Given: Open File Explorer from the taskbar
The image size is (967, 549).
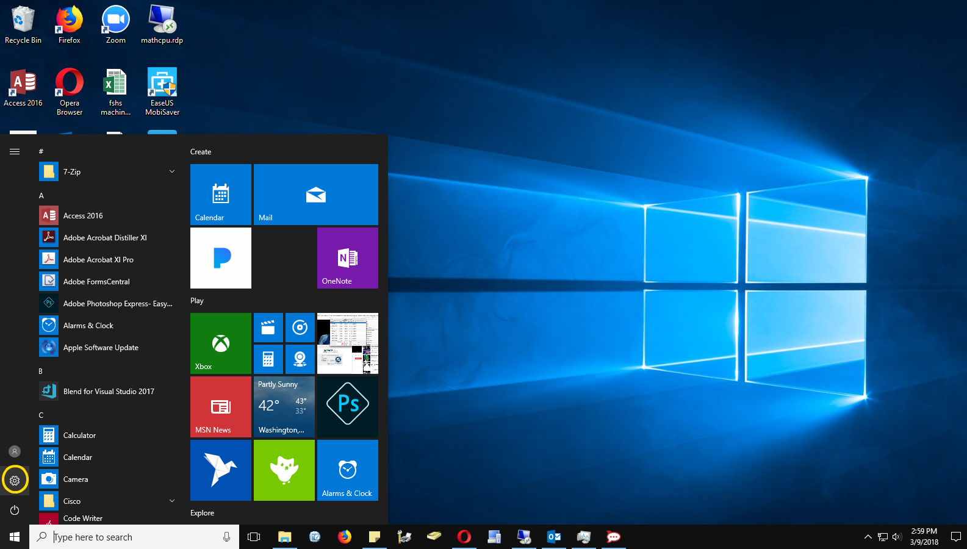Looking at the screenshot, I should 285,537.
